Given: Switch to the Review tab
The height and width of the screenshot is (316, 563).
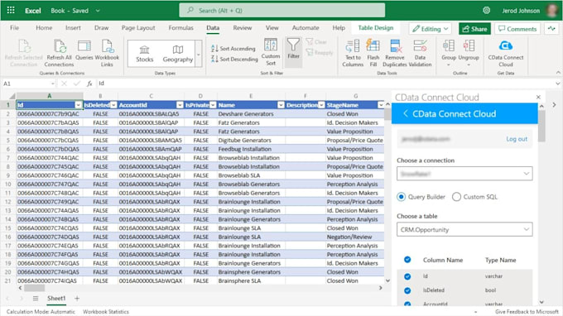Looking at the screenshot, I should pyautogui.click(x=243, y=27).
